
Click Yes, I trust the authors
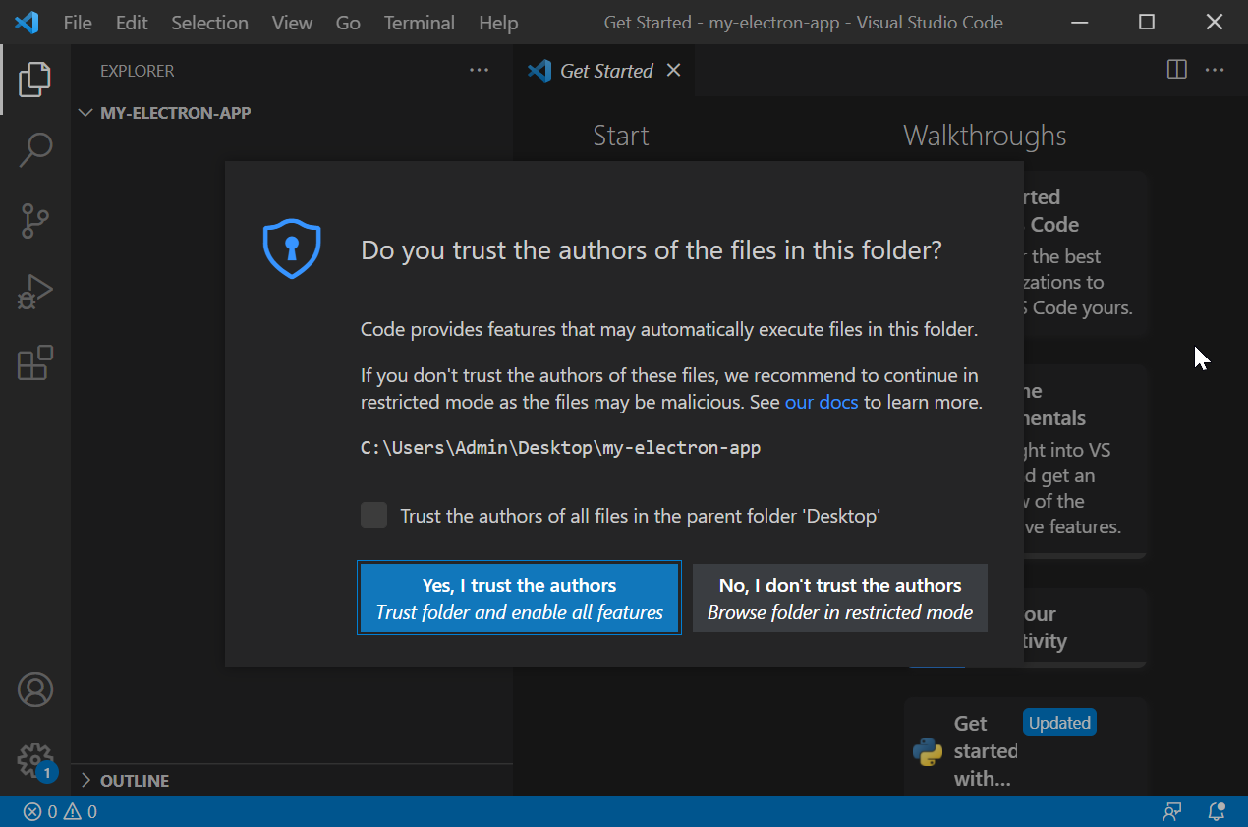coord(519,598)
